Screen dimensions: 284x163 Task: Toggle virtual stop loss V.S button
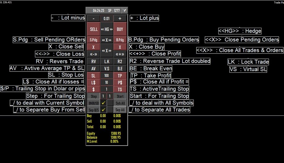(x=107, y=69)
